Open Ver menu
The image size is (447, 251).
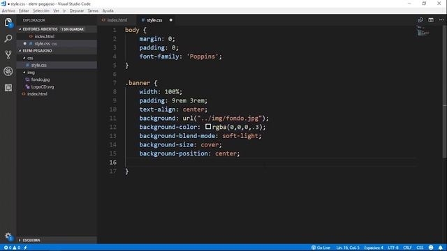[56, 11]
